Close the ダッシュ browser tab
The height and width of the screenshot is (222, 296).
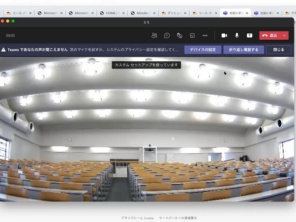[185, 13]
